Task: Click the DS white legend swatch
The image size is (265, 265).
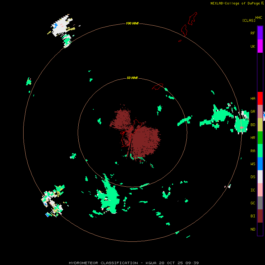Action: (260, 177)
